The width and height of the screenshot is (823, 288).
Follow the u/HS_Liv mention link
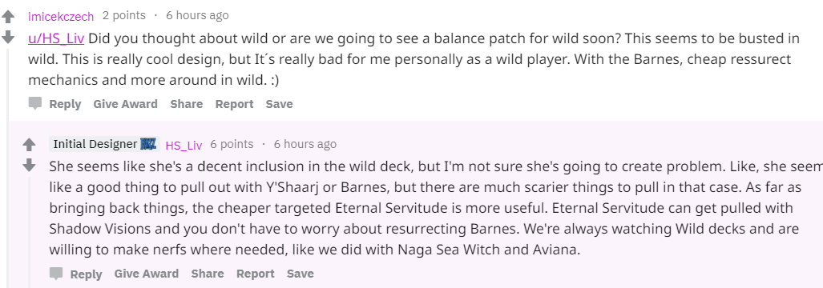click(x=56, y=38)
